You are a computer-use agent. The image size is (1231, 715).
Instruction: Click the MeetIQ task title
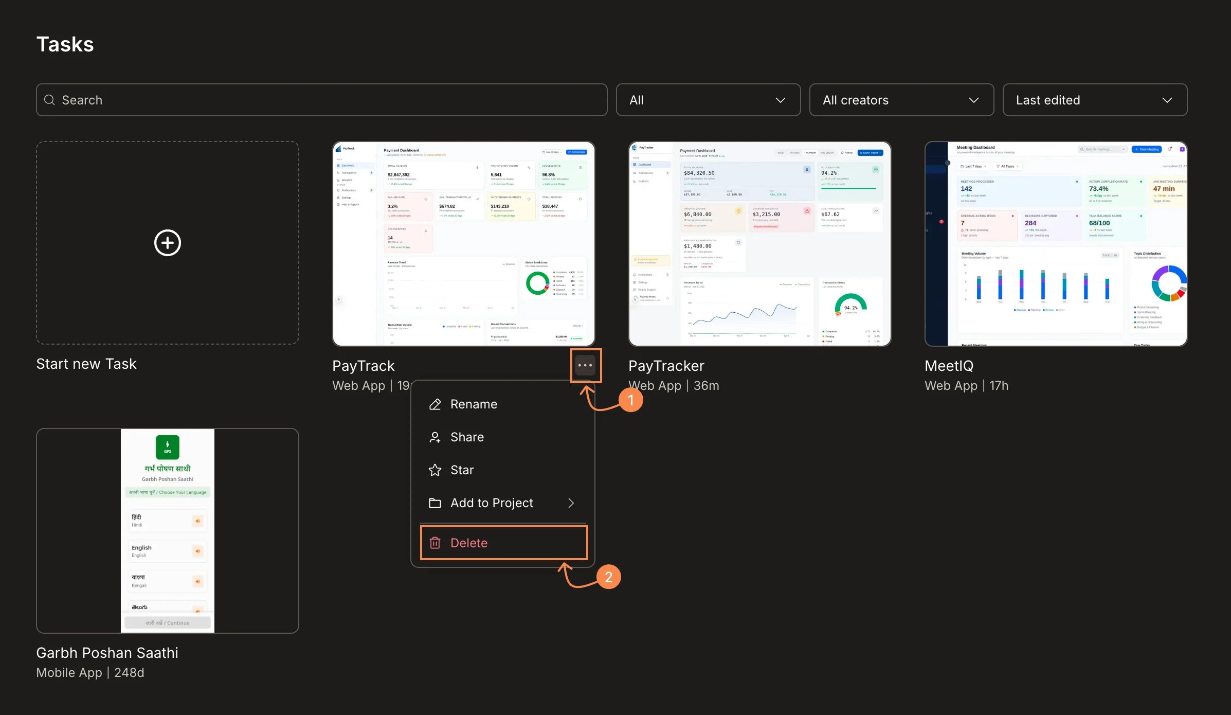pos(949,366)
